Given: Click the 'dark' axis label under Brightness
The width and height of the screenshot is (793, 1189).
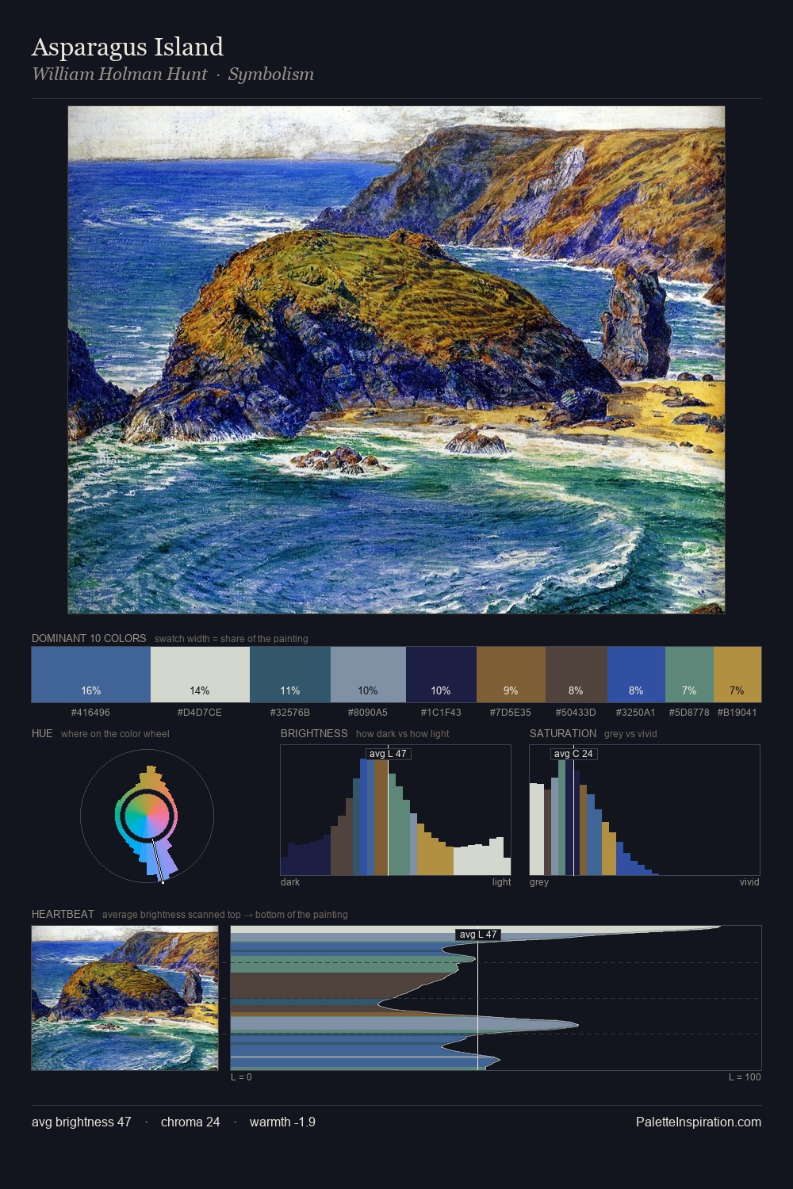Looking at the screenshot, I should click(x=290, y=882).
